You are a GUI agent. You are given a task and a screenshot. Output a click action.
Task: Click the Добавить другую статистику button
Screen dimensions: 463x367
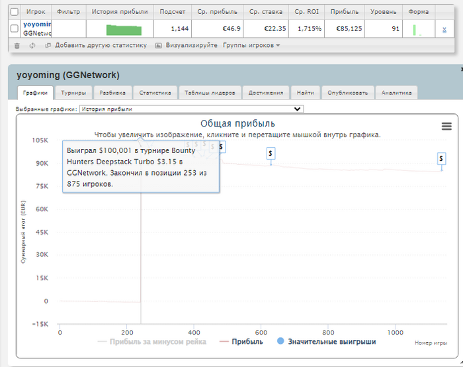(x=96, y=45)
